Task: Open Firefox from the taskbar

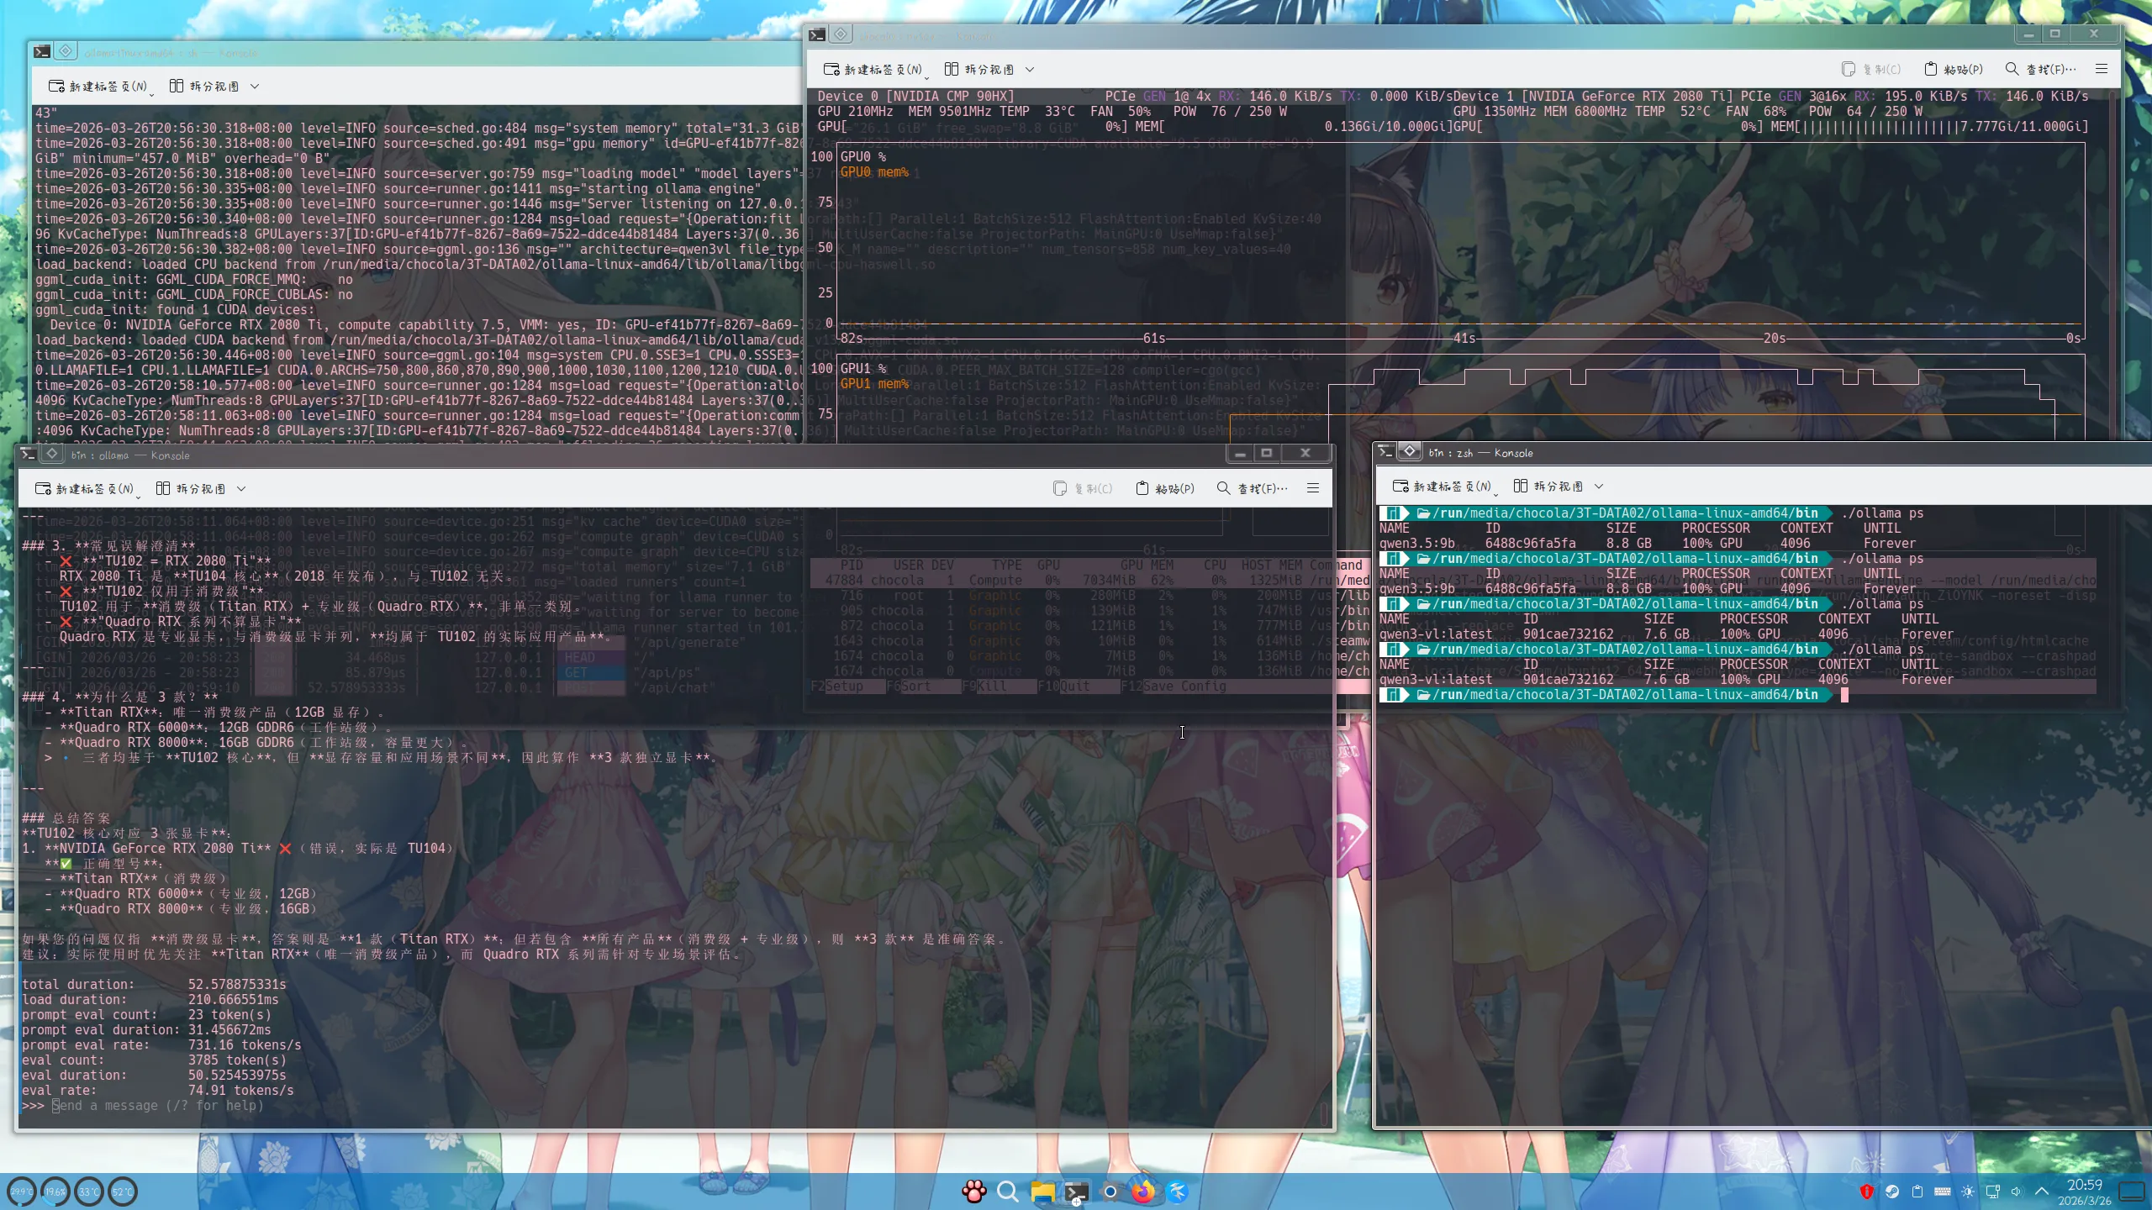Action: coord(1143,1192)
